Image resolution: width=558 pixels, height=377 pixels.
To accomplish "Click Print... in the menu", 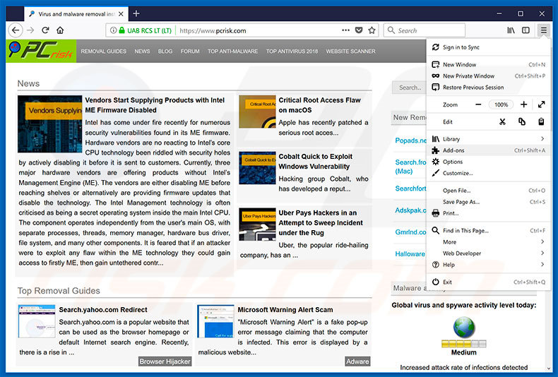I will [x=489, y=213].
